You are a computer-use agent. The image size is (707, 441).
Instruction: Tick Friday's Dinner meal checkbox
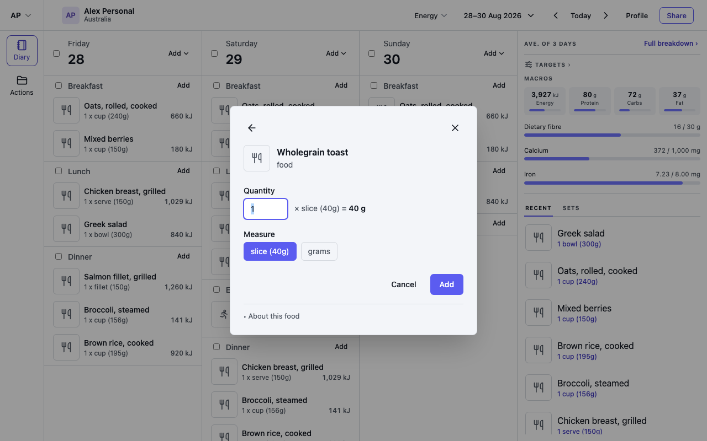[x=59, y=256]
